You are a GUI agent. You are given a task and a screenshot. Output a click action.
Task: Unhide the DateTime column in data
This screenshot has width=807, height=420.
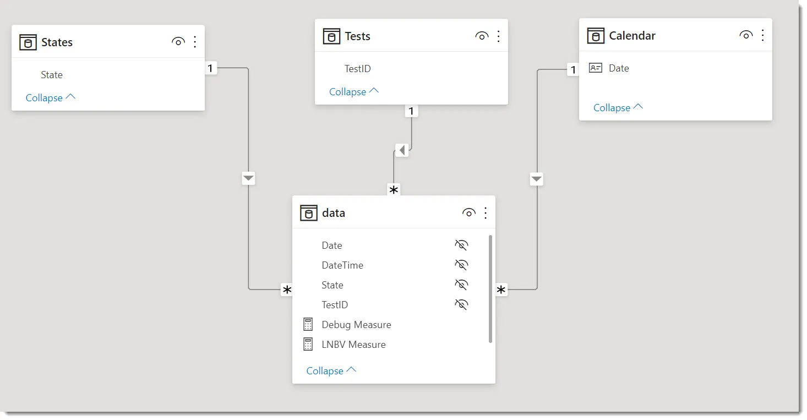[461, 265]
